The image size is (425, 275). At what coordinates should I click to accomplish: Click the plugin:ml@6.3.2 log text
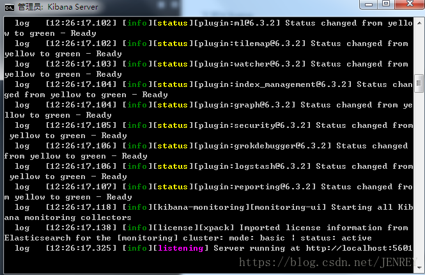(x=237, y=23)
